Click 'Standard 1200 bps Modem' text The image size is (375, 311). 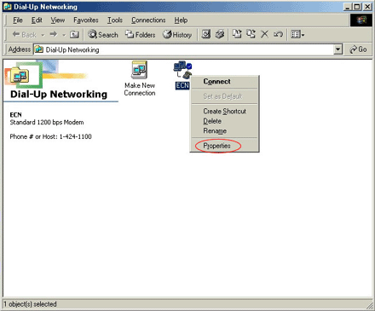click(x=47, y=123)
